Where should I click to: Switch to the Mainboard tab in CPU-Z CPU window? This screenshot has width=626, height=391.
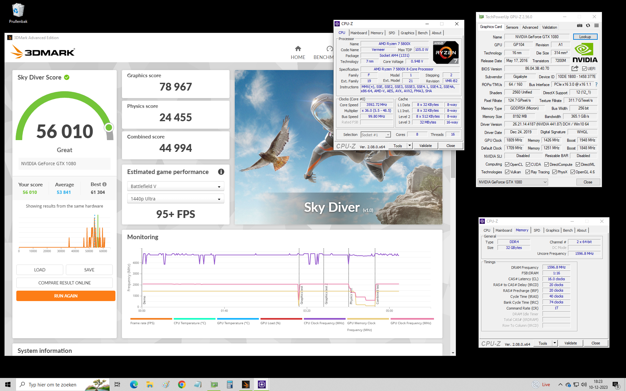click(x=359, y=33)
